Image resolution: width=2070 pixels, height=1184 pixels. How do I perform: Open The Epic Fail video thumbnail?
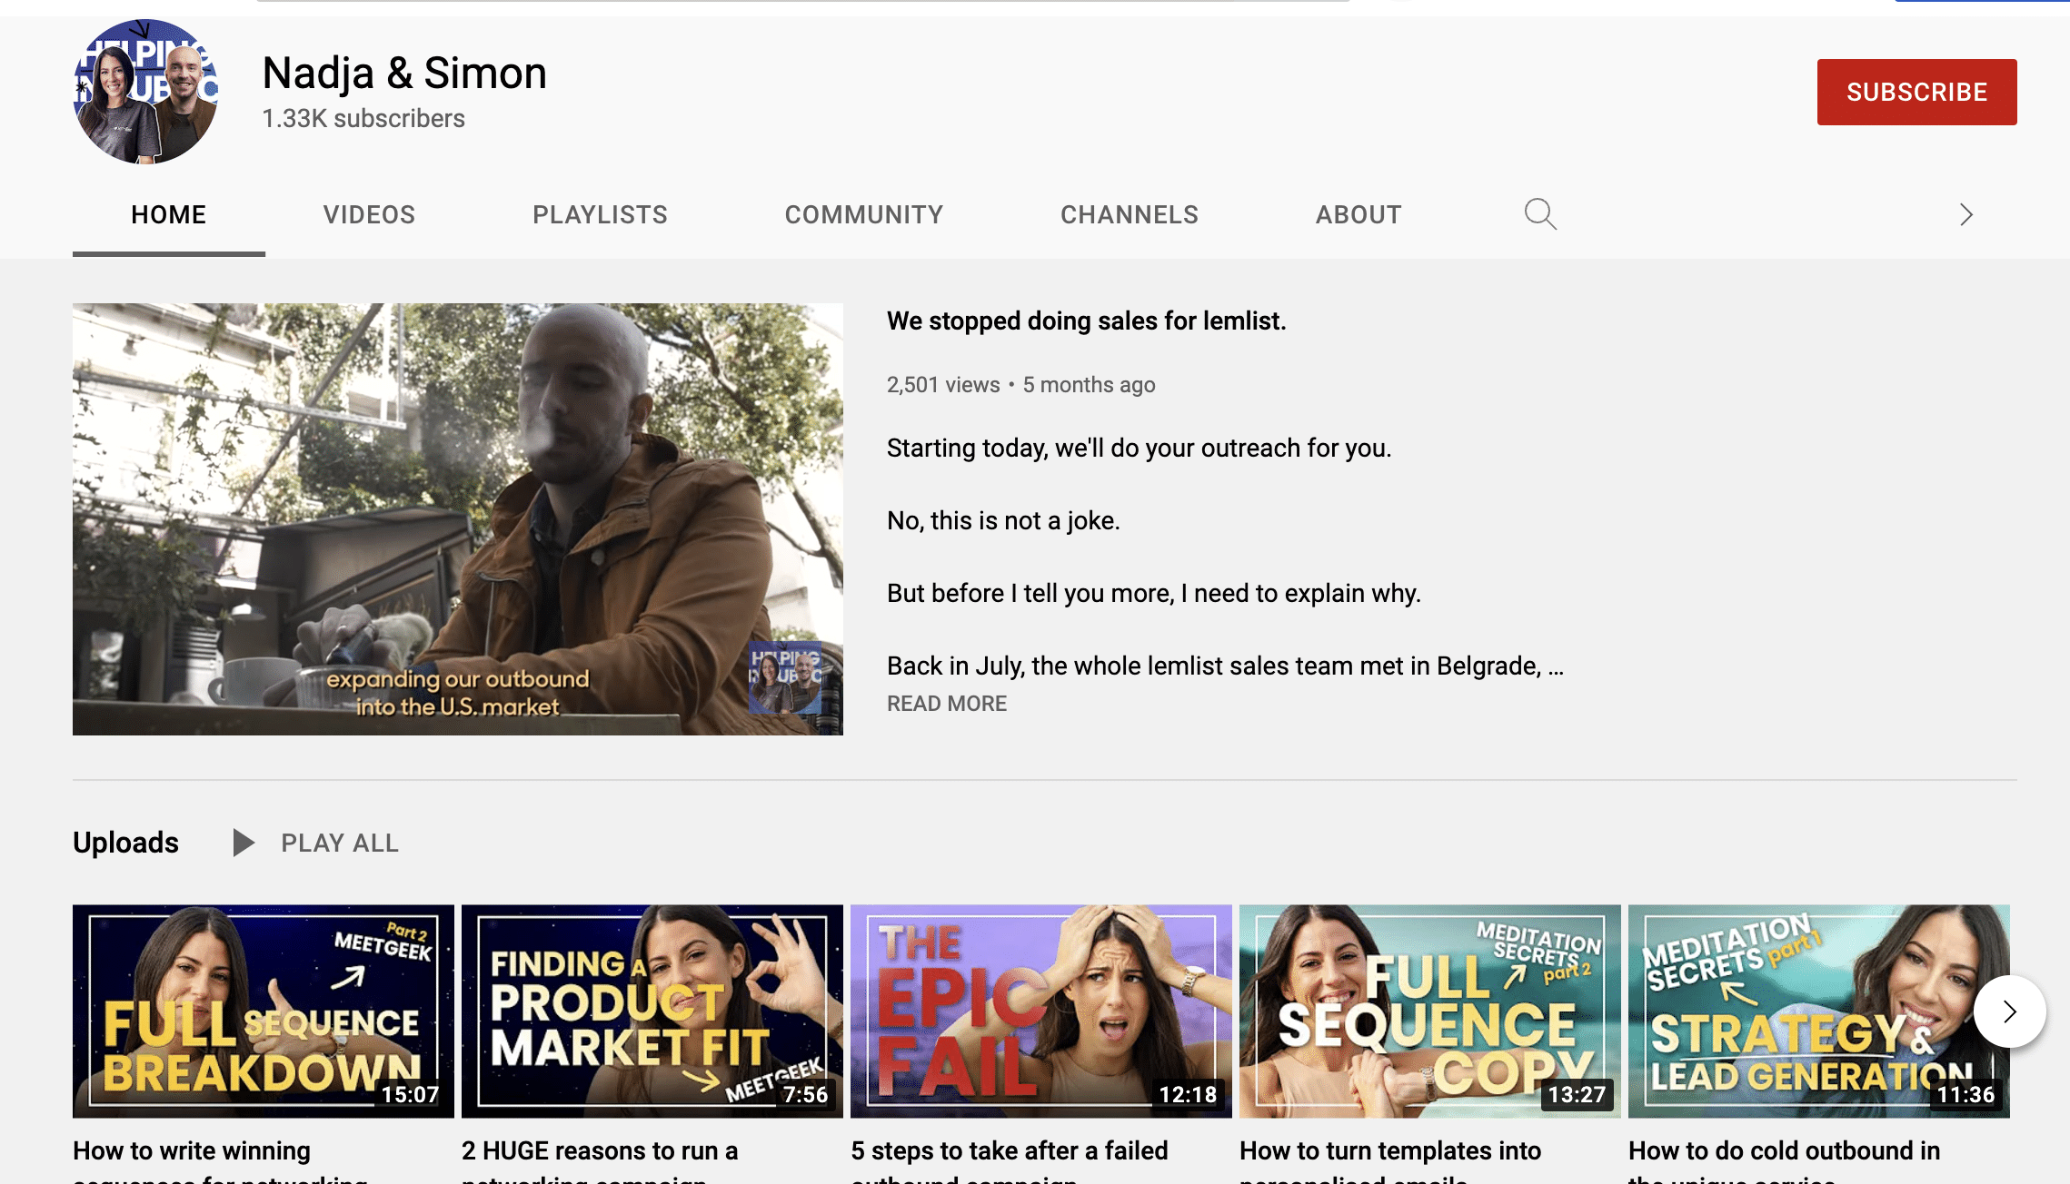(1041, 1011)
